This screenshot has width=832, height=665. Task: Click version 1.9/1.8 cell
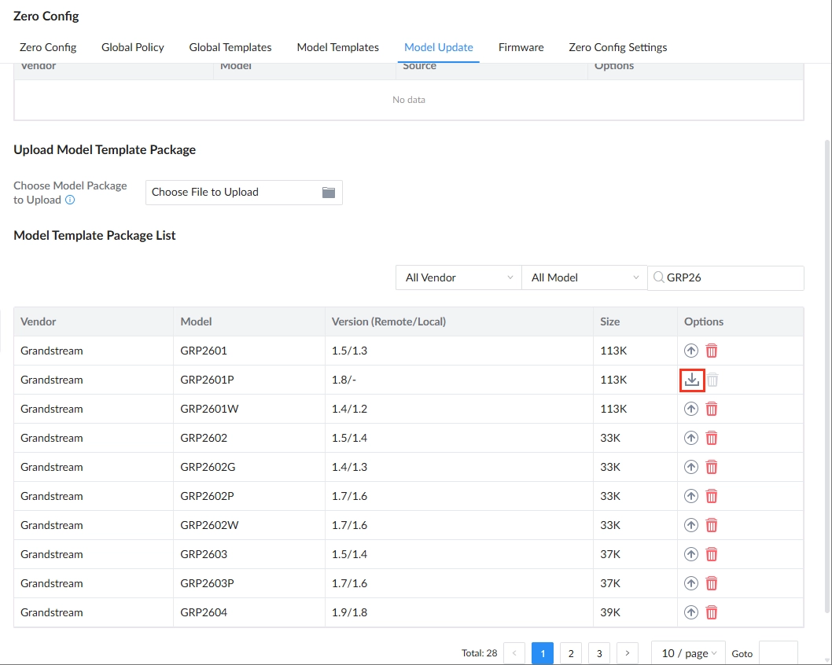(459, 612)
